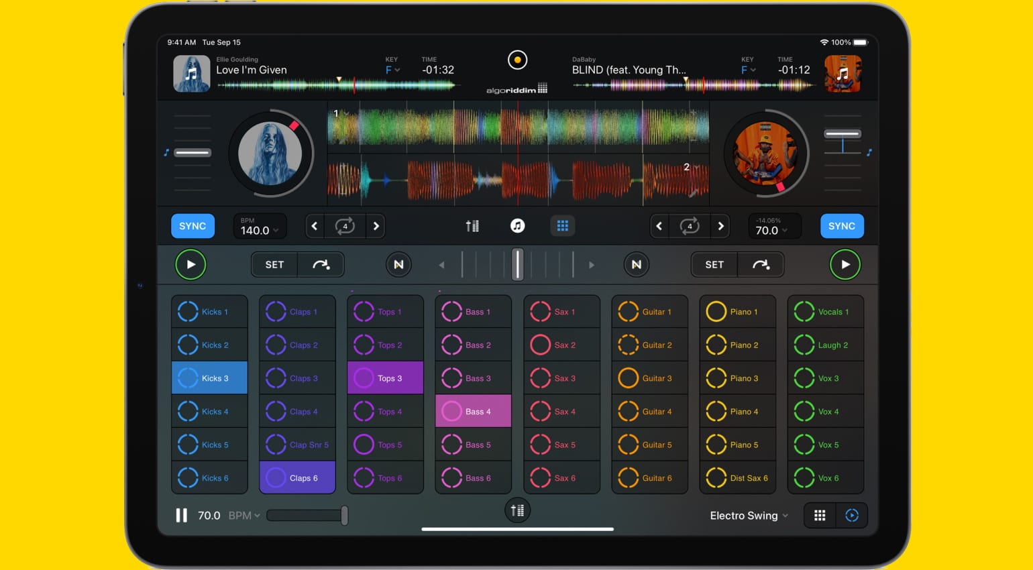Open right deck BPM 70.0 dropdown
Viewport: 1033px width, 570px height.
pos(775,226)
